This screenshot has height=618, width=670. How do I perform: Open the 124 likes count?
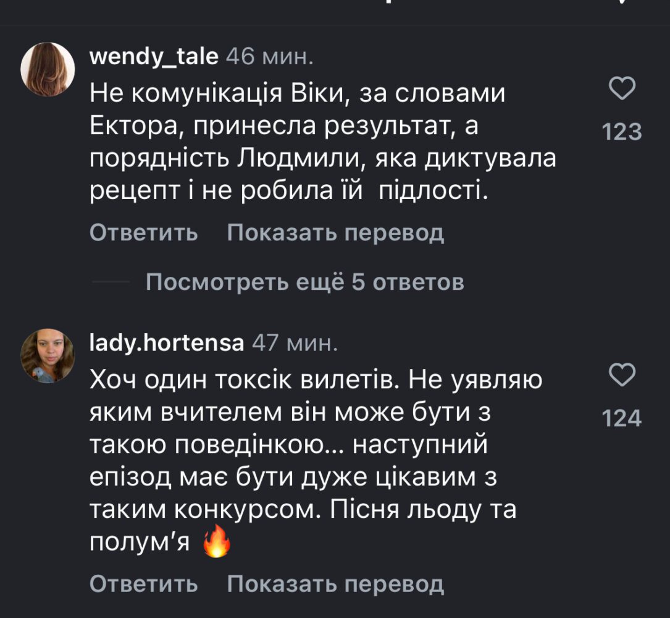(622, 419)
